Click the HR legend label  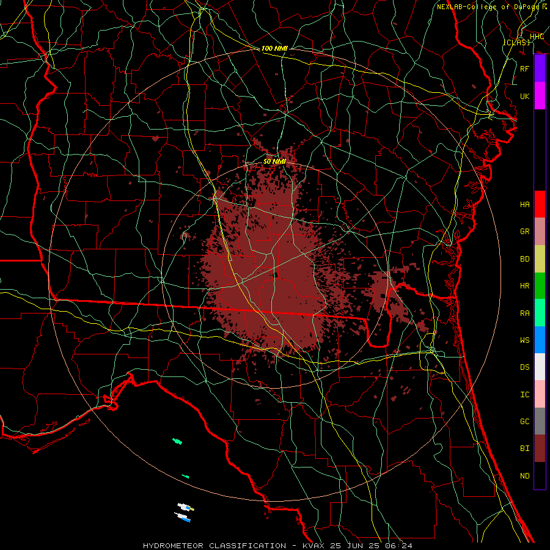tap(524, 286)
